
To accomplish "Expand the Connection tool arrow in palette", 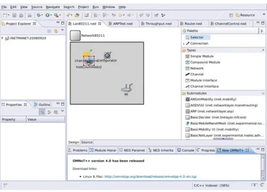I will (x=183, y=44).
